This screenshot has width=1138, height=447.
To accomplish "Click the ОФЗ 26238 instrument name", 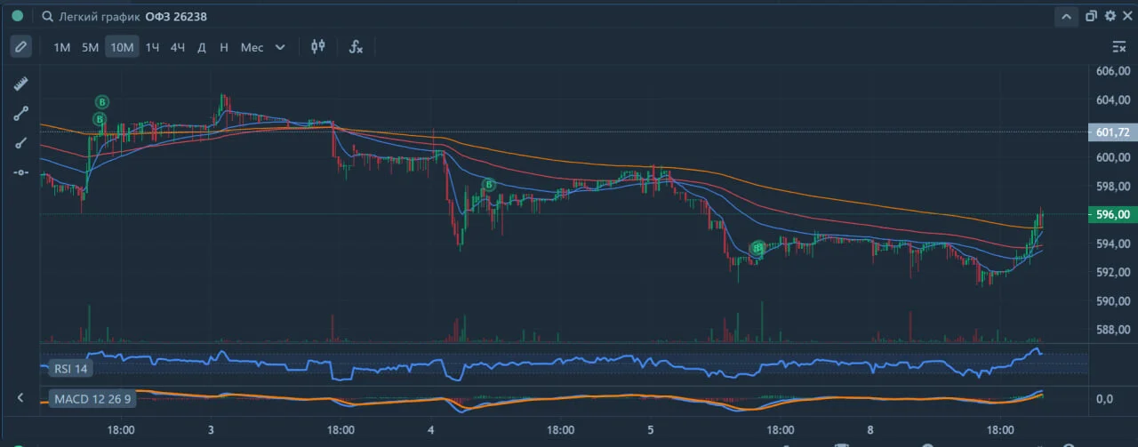I will pos(177,17).
